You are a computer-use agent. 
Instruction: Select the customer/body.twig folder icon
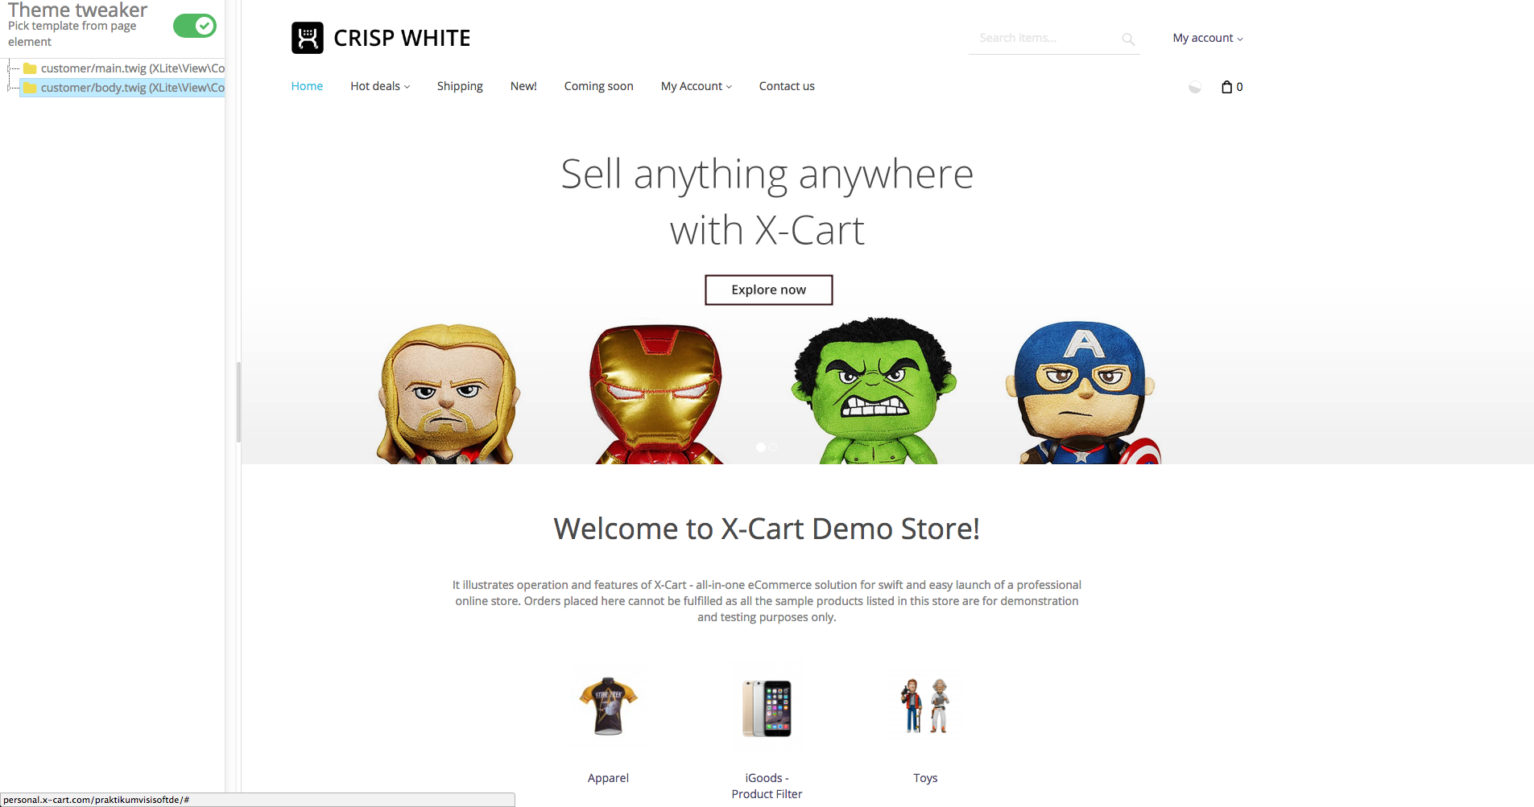(x=30, y=88)
